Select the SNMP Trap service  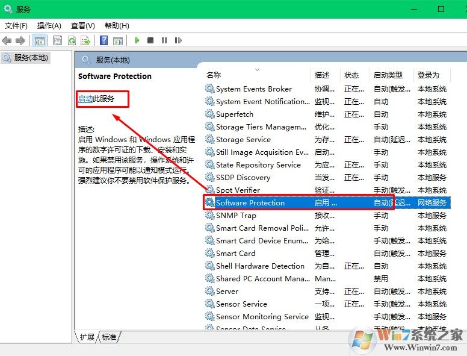pos(327,215)
